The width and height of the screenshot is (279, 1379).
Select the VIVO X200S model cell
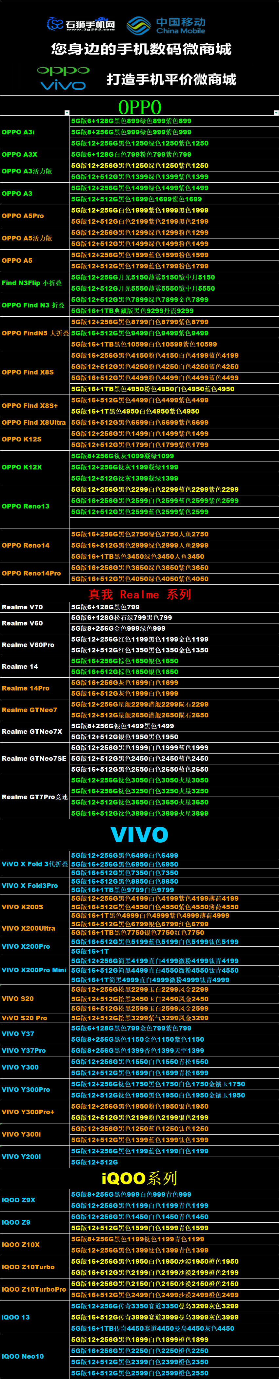pos(35,907)
